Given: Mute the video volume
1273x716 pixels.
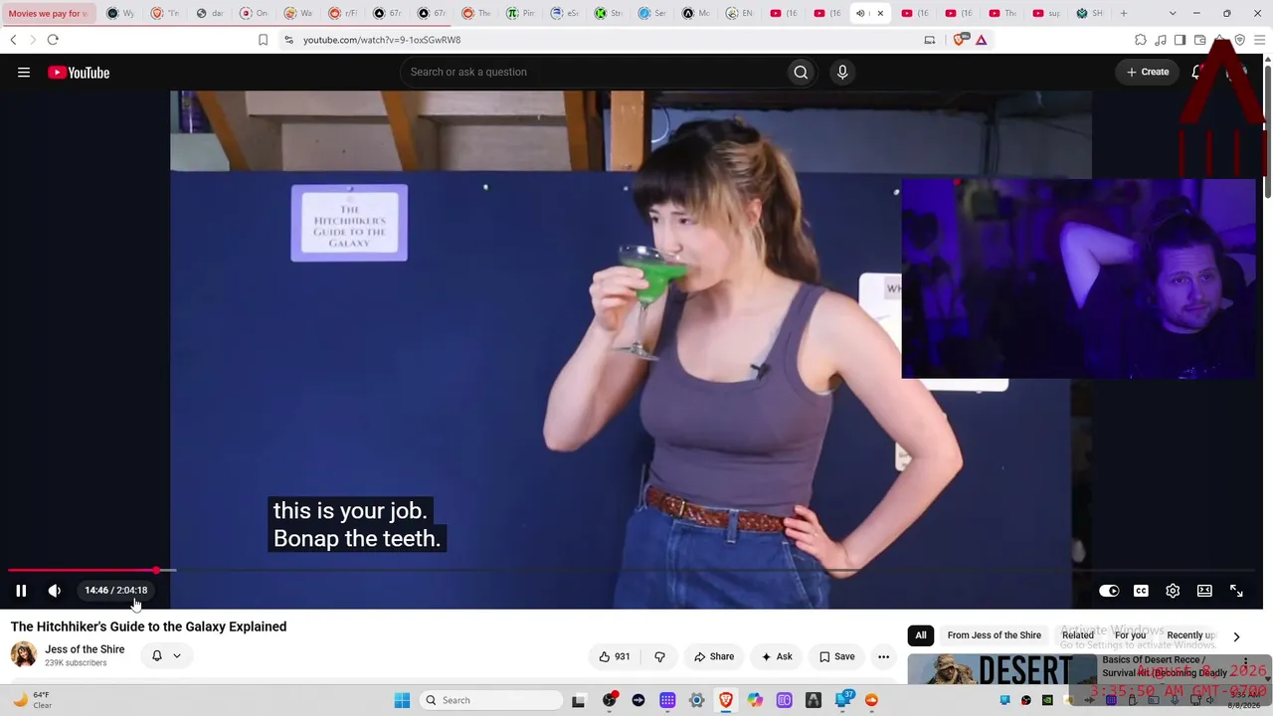Looking at the screenshot, I should pos(55,591).
